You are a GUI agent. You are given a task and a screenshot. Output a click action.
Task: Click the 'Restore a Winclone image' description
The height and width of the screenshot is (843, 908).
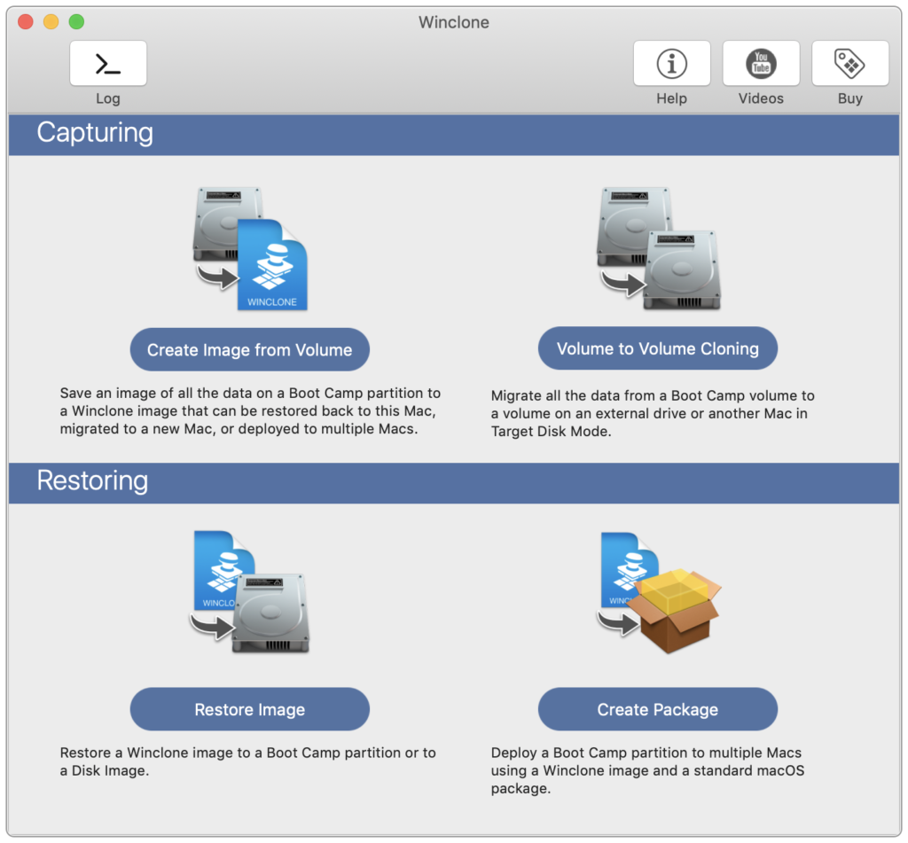coord(248,761)
